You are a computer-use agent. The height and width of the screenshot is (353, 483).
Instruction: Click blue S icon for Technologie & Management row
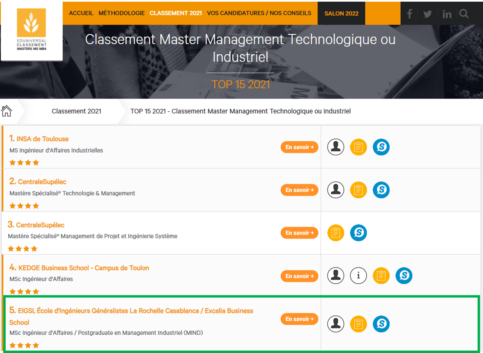(381, 190)
